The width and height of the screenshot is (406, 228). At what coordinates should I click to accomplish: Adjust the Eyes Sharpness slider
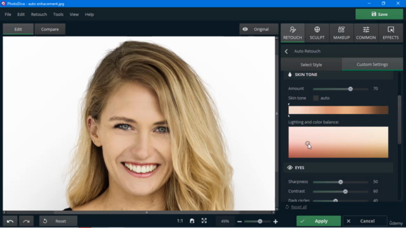[341, 182]
